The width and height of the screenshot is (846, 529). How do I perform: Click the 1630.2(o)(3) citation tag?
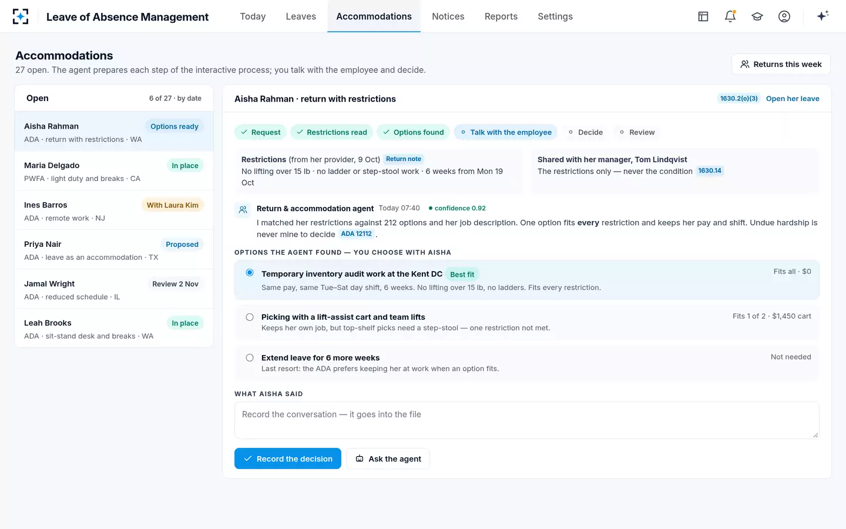pyautogui.click(x=738, y=99)
